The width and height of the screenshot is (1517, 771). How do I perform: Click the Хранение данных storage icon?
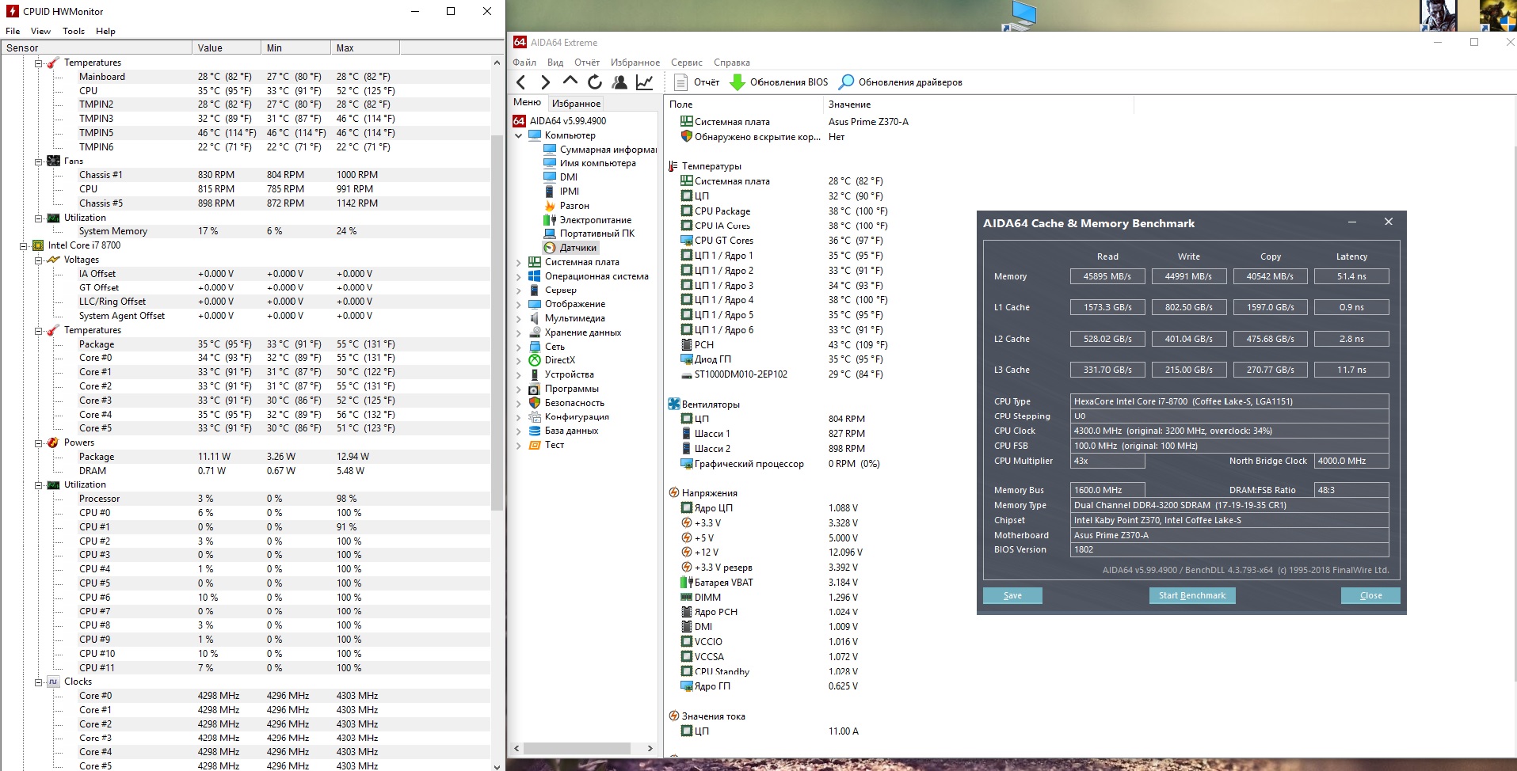(x=535, y=332)
